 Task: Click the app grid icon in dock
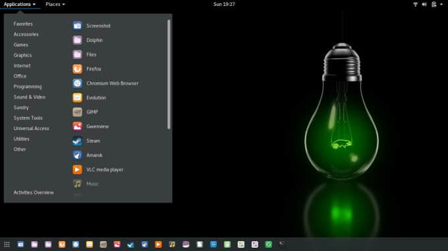7,244
